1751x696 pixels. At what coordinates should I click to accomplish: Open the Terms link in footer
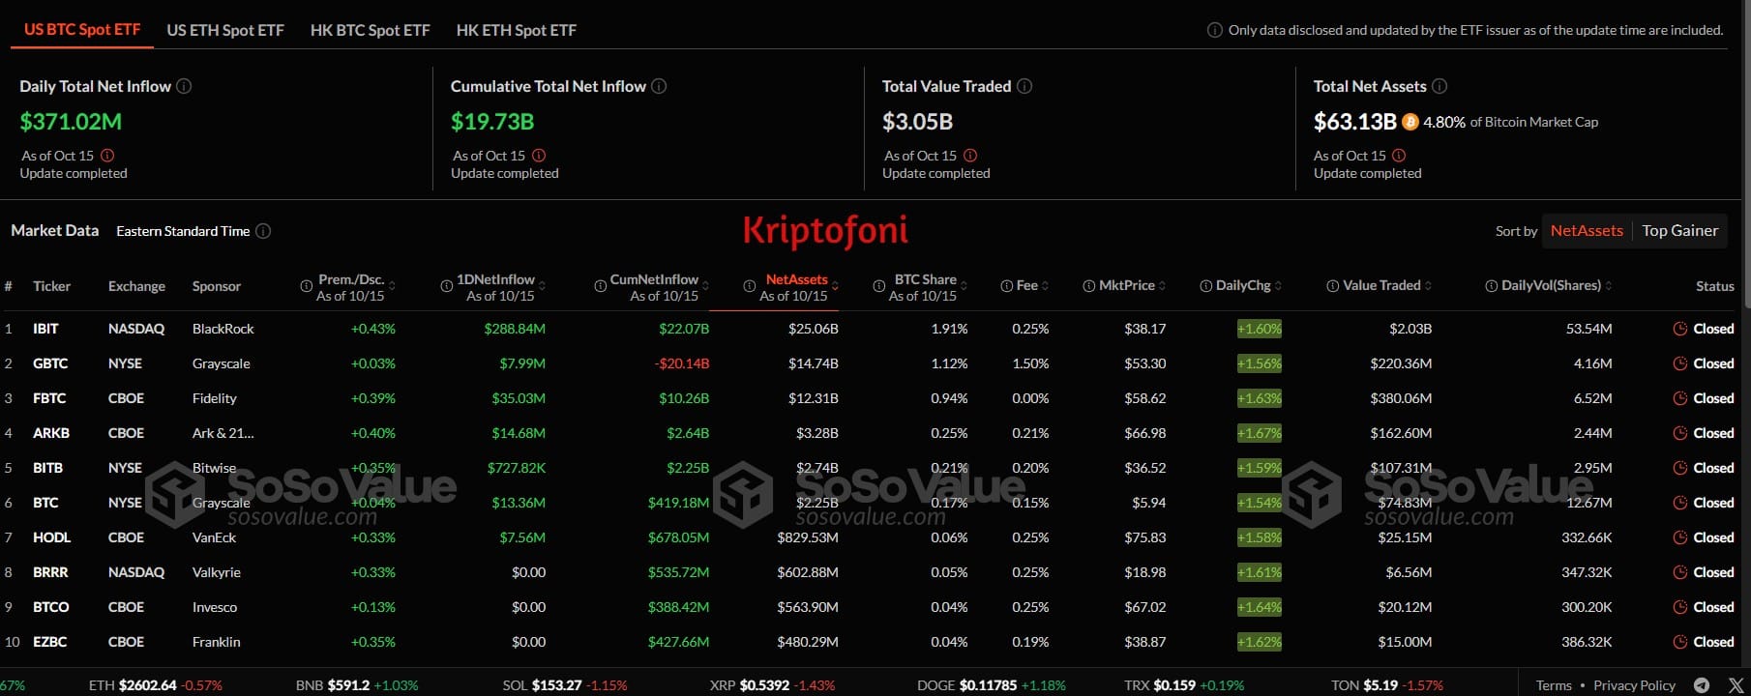point(1554,685)
